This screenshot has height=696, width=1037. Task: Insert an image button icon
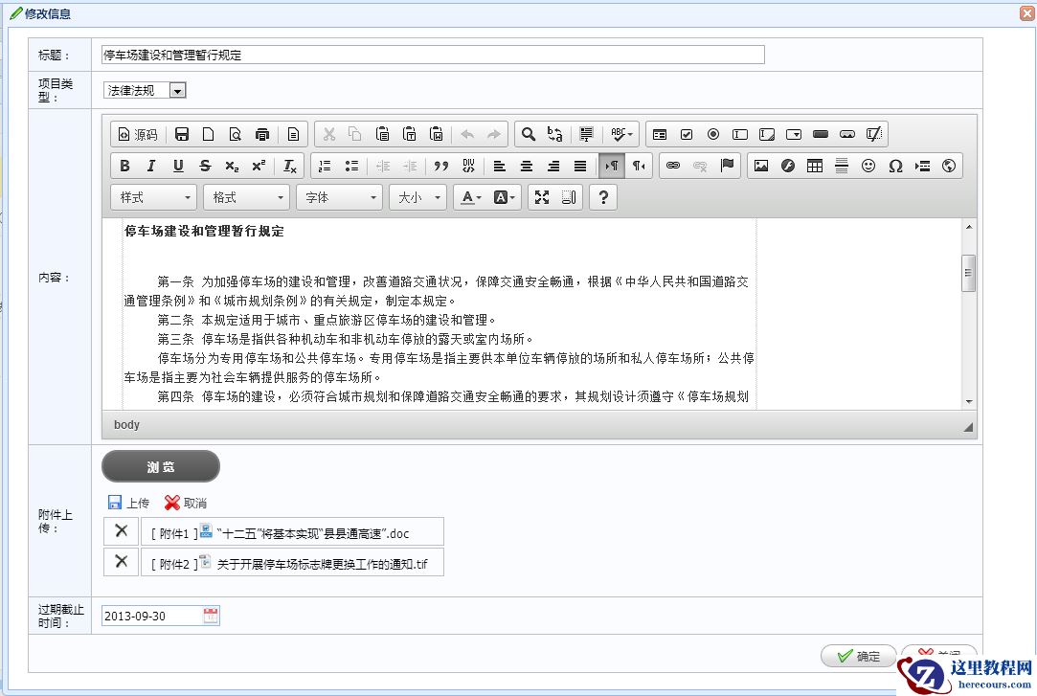(847, 134)
